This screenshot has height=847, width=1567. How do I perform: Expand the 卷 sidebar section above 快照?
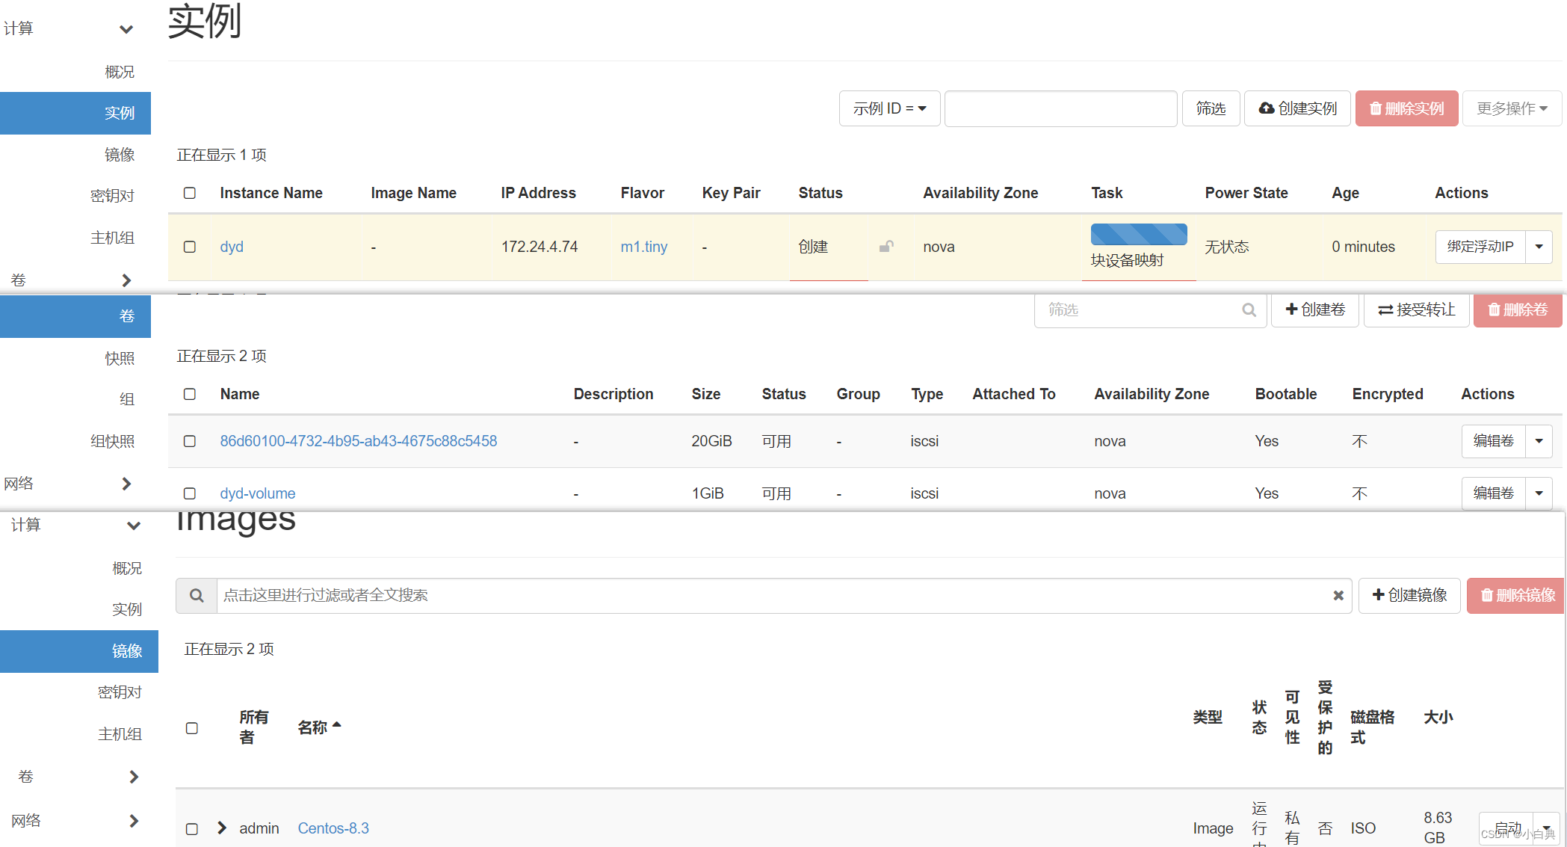click(126, 280)
